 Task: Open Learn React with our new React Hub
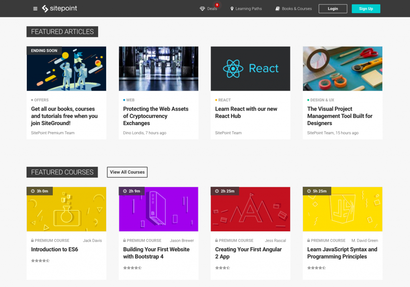tap(246, 112)
